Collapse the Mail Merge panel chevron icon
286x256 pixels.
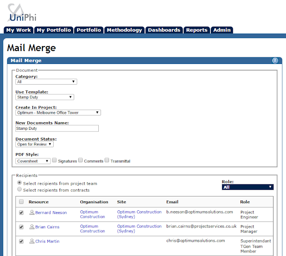275,60
